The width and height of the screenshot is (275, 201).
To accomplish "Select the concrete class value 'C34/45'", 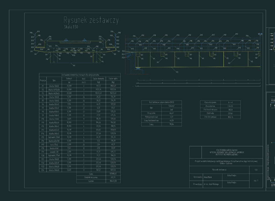I will [230, 106].
